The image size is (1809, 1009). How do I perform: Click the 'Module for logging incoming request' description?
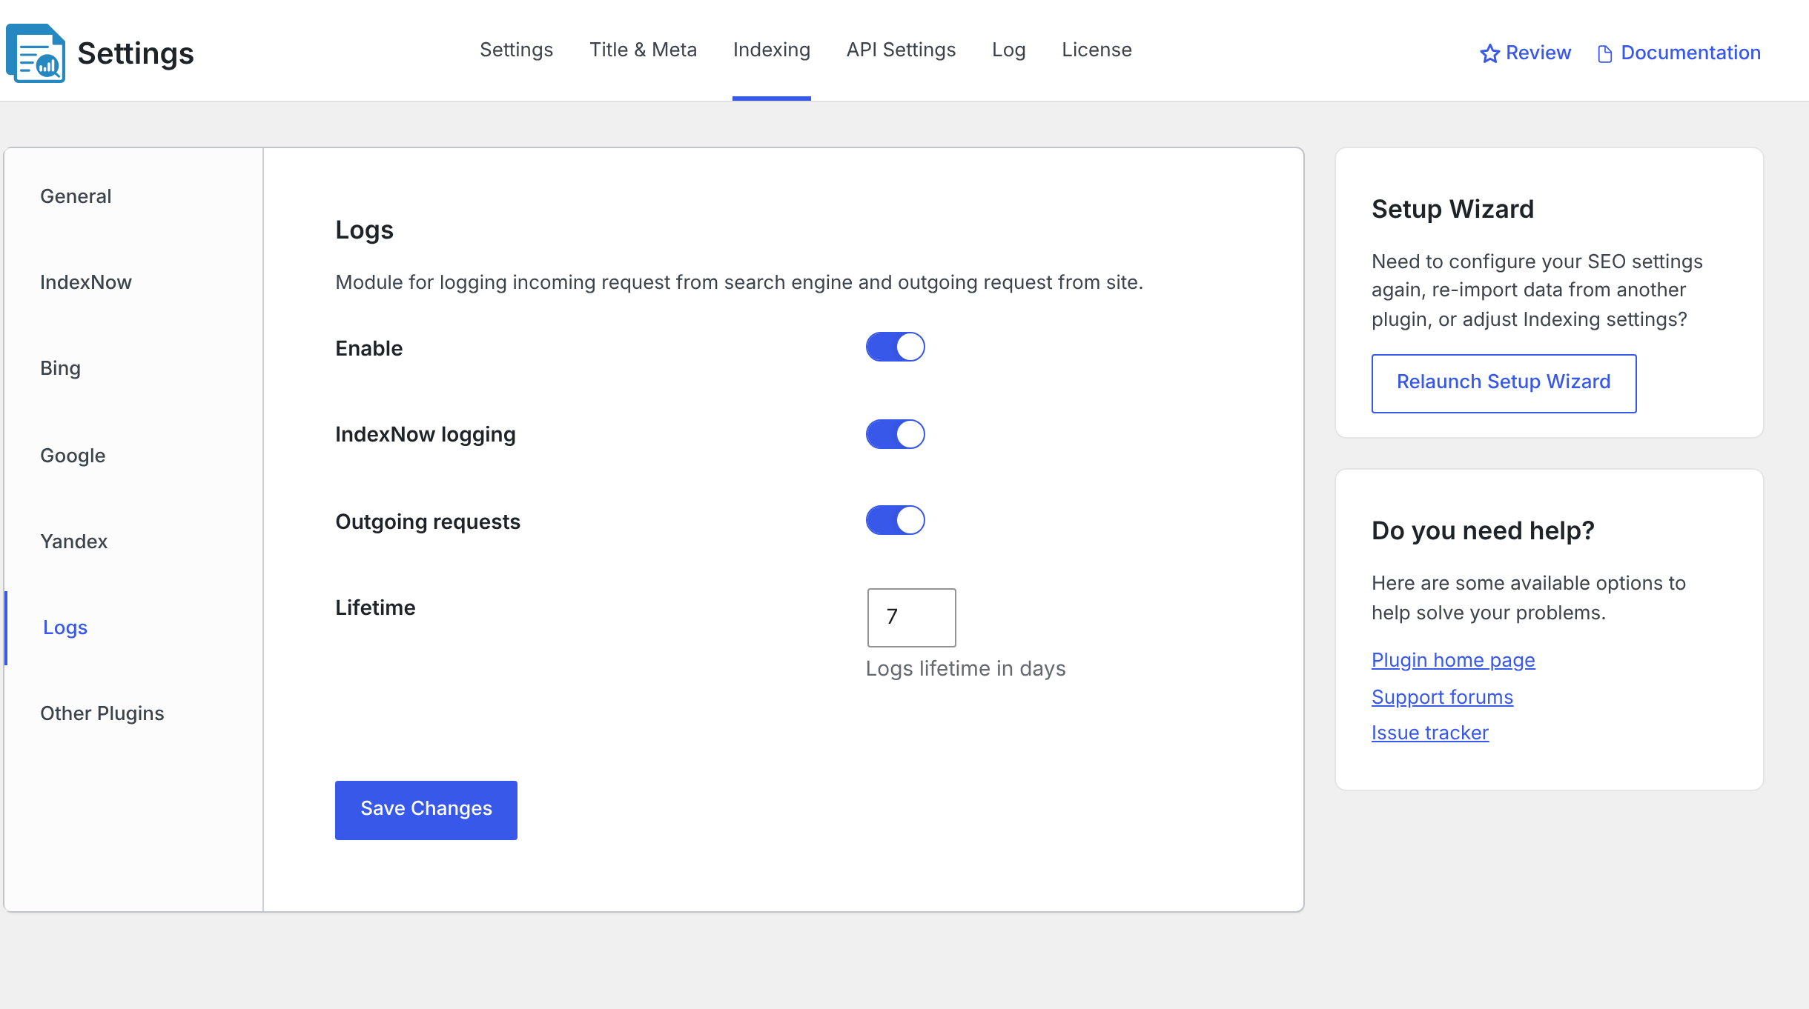739,282
